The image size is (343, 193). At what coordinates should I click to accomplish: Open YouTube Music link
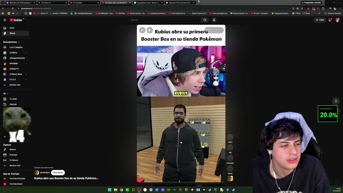[15, 184]
